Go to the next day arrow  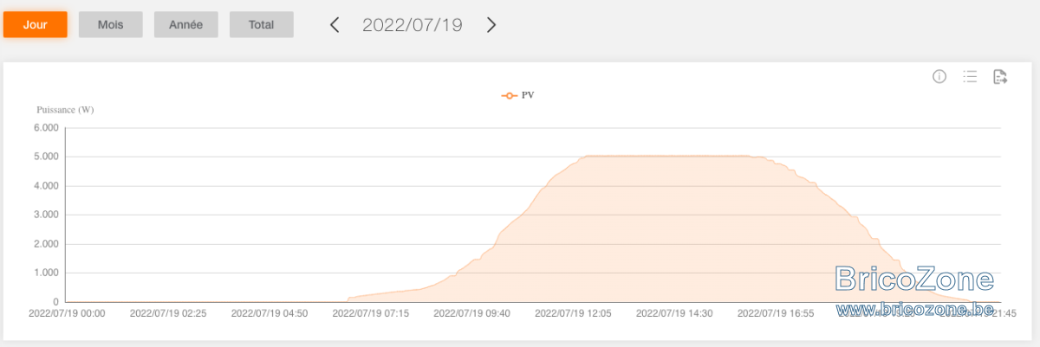[491, 25]
